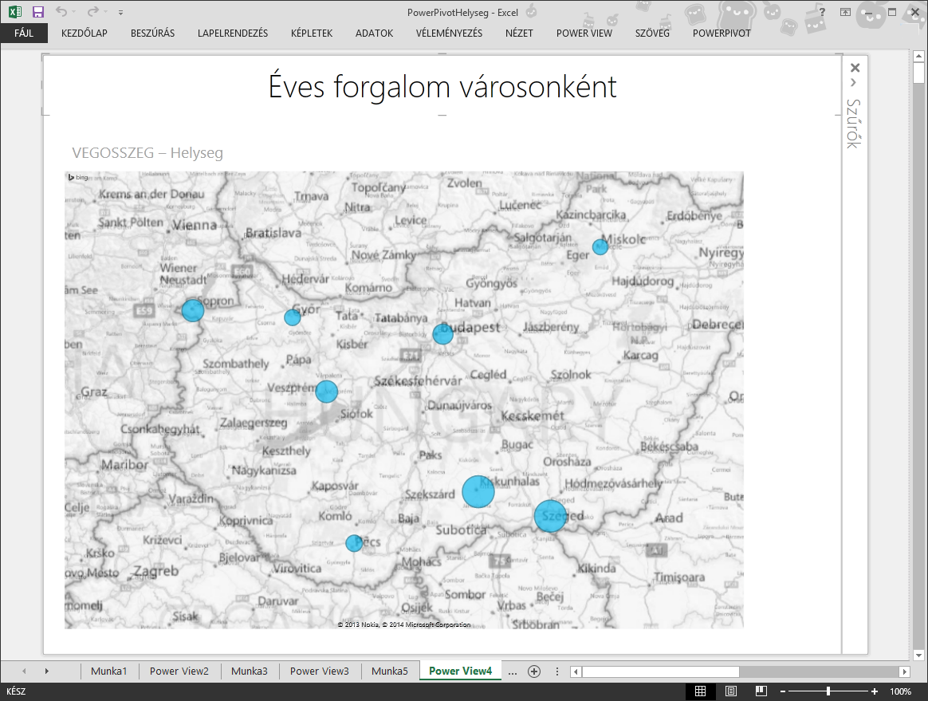Screen dimensions: 928x701
Task: Open the Power View3 sheet tab
Action: click(319, 671)
